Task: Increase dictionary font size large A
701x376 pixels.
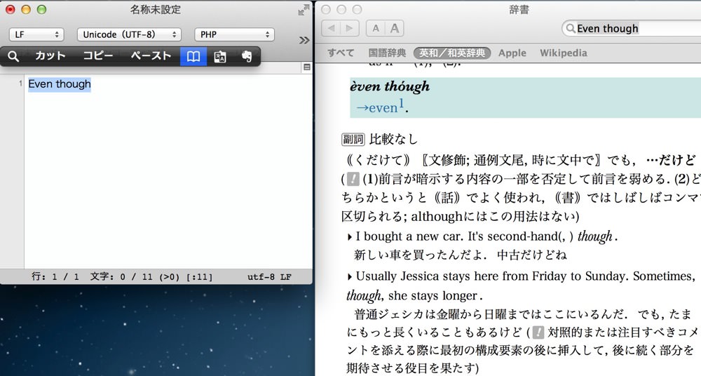Action: pyautogui.click(x=395, y=28)
